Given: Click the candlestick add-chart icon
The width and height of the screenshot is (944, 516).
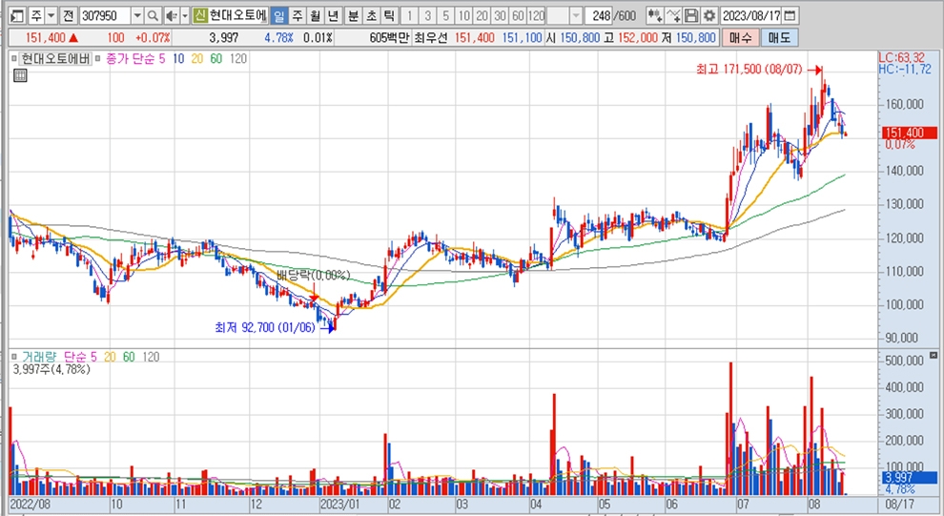Looking at the screenshot, I should [x=654, y=16].
